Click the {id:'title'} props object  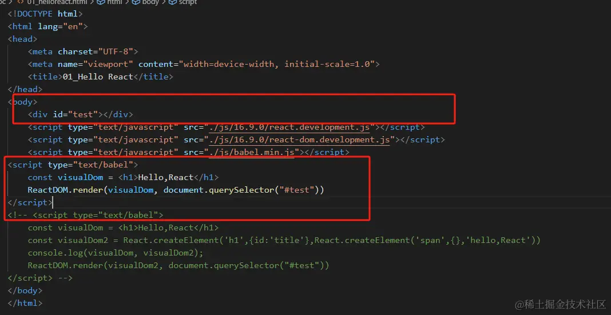(x=279, y=240)
